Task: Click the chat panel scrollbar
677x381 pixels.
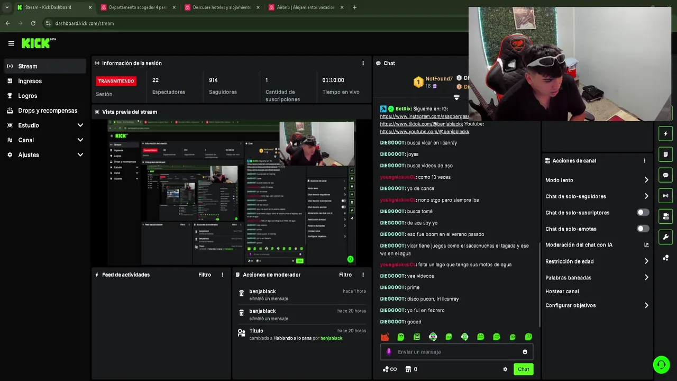Action: click(x=539, y=285)
